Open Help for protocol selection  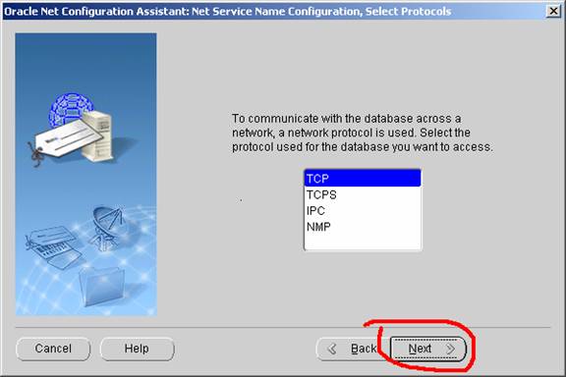[x=137, y=349]
